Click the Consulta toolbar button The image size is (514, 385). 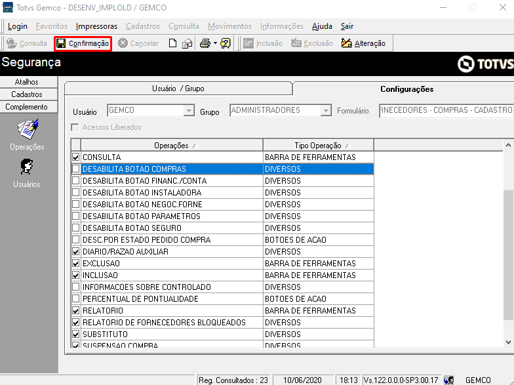[27, 43]
